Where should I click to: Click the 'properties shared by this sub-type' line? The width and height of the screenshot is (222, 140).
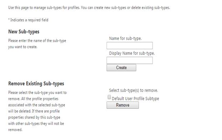click(34, 118)
